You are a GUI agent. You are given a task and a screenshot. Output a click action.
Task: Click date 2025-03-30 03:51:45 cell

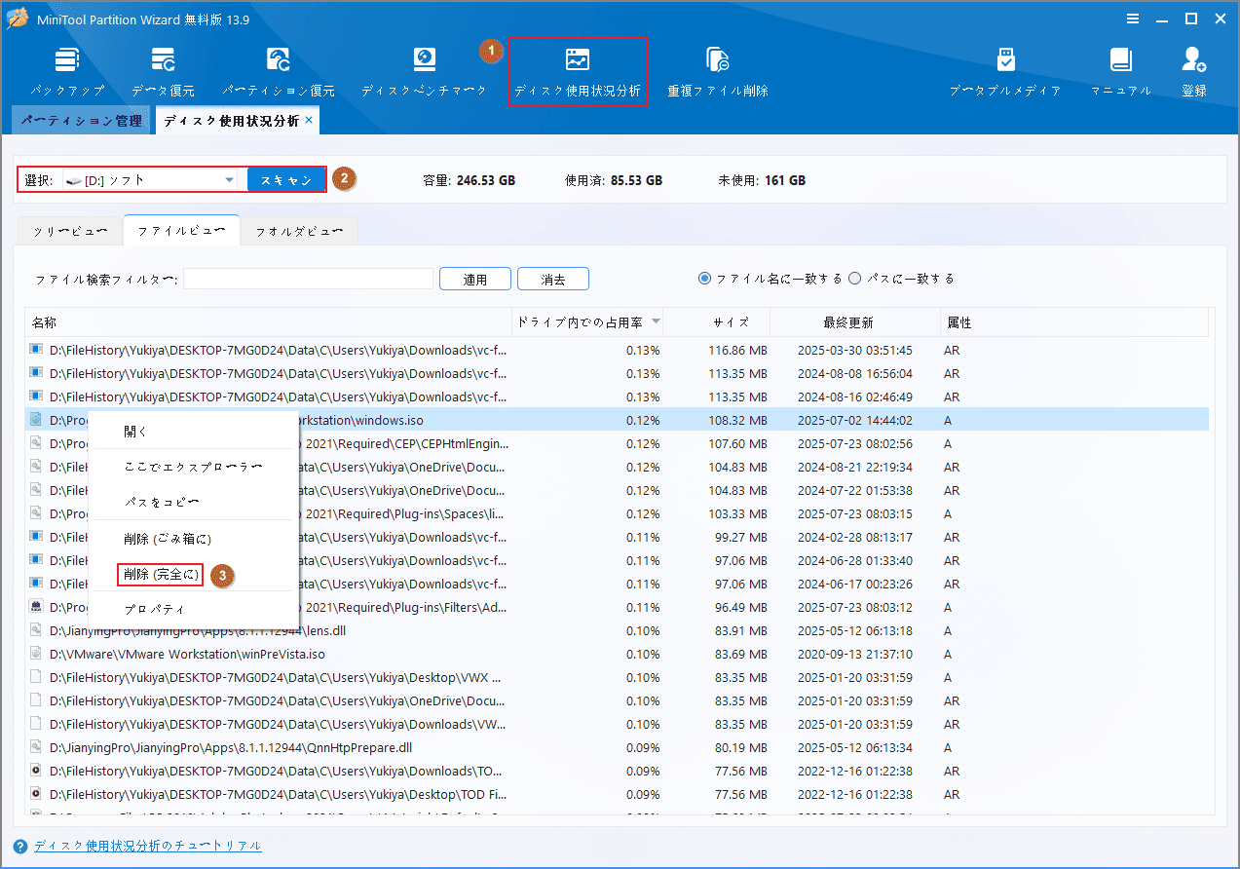854,350
